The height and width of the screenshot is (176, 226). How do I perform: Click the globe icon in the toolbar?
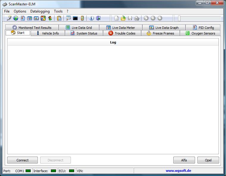click(x=16, y=18)
